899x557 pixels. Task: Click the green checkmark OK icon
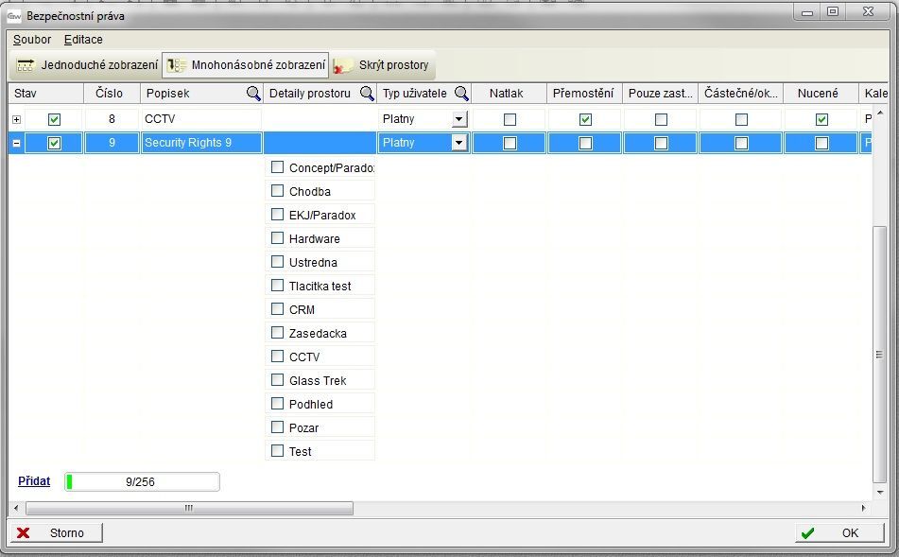coord(806,532)
